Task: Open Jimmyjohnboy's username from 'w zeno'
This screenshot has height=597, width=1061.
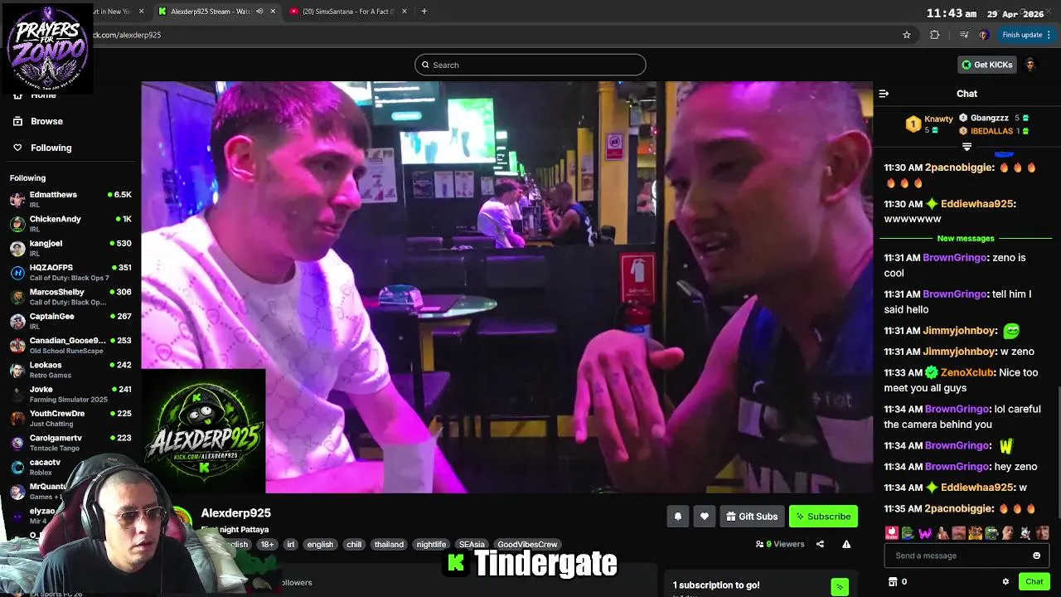Action: tap(959, 352)
